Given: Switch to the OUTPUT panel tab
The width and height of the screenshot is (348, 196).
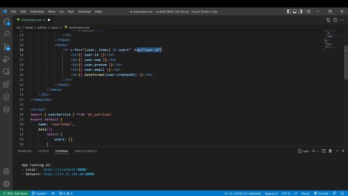Looking at the screenshot, I should [43, 151].
